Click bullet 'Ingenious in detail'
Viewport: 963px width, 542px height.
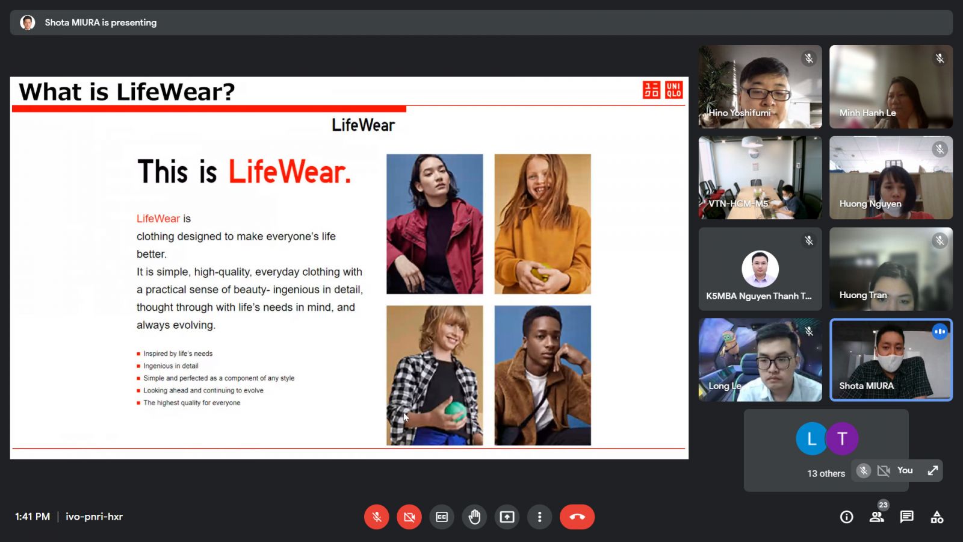tap(170, 366)
